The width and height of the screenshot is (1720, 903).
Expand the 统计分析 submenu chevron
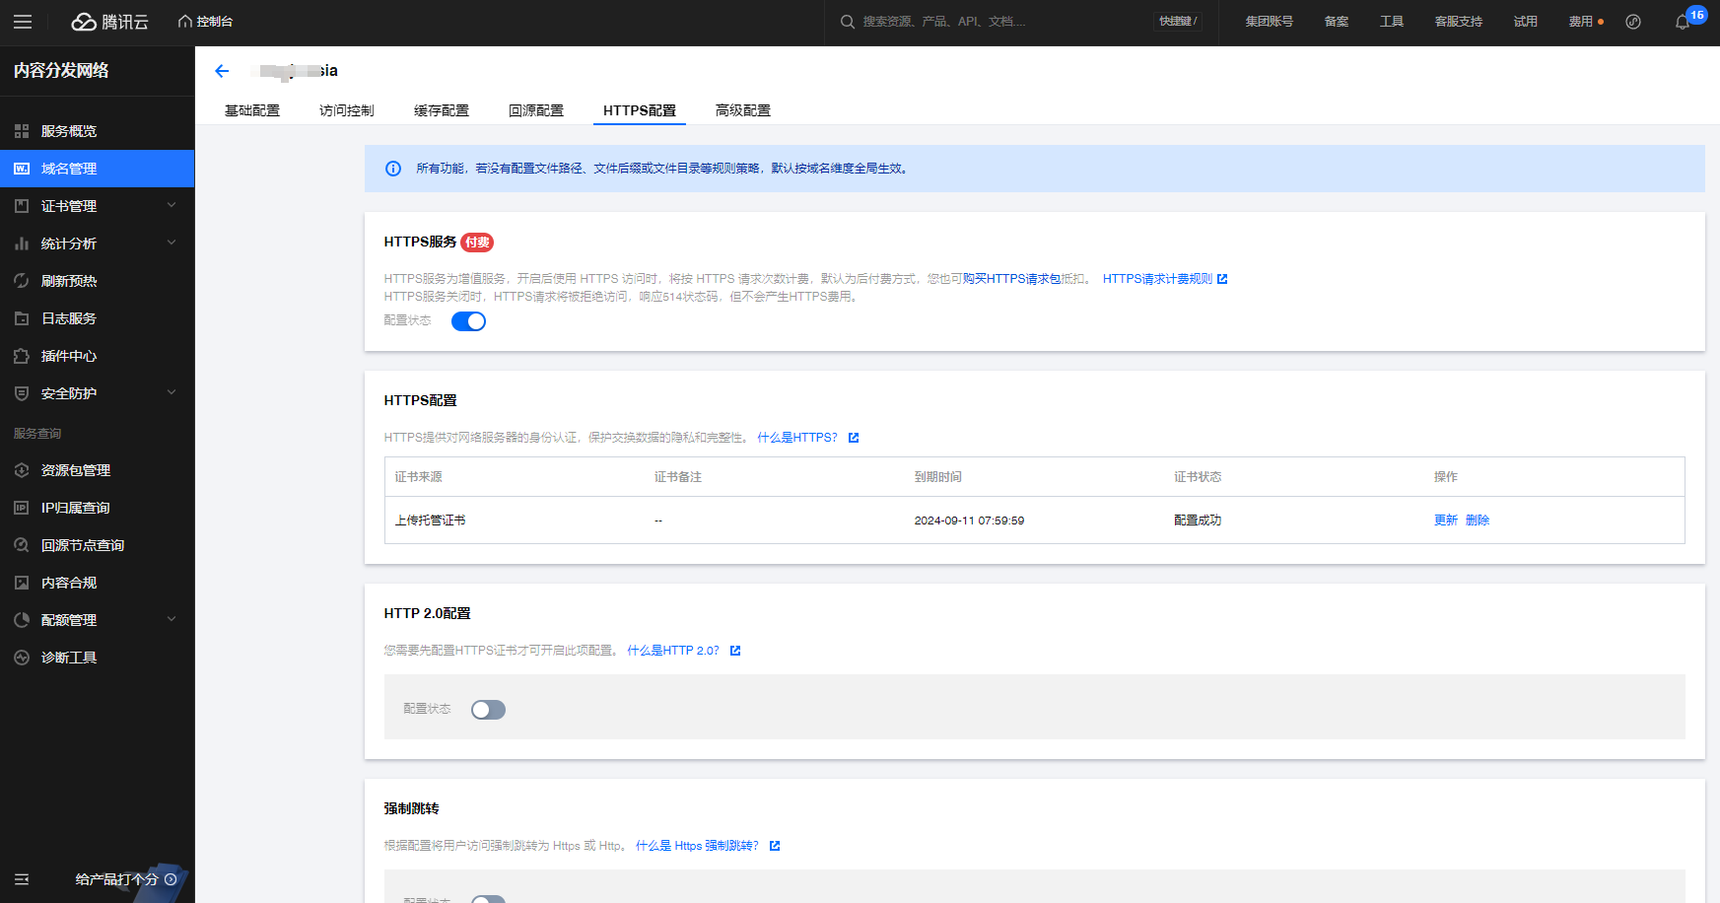coord(172,243)
